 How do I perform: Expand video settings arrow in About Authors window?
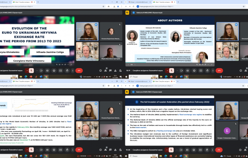pos(177,71)
